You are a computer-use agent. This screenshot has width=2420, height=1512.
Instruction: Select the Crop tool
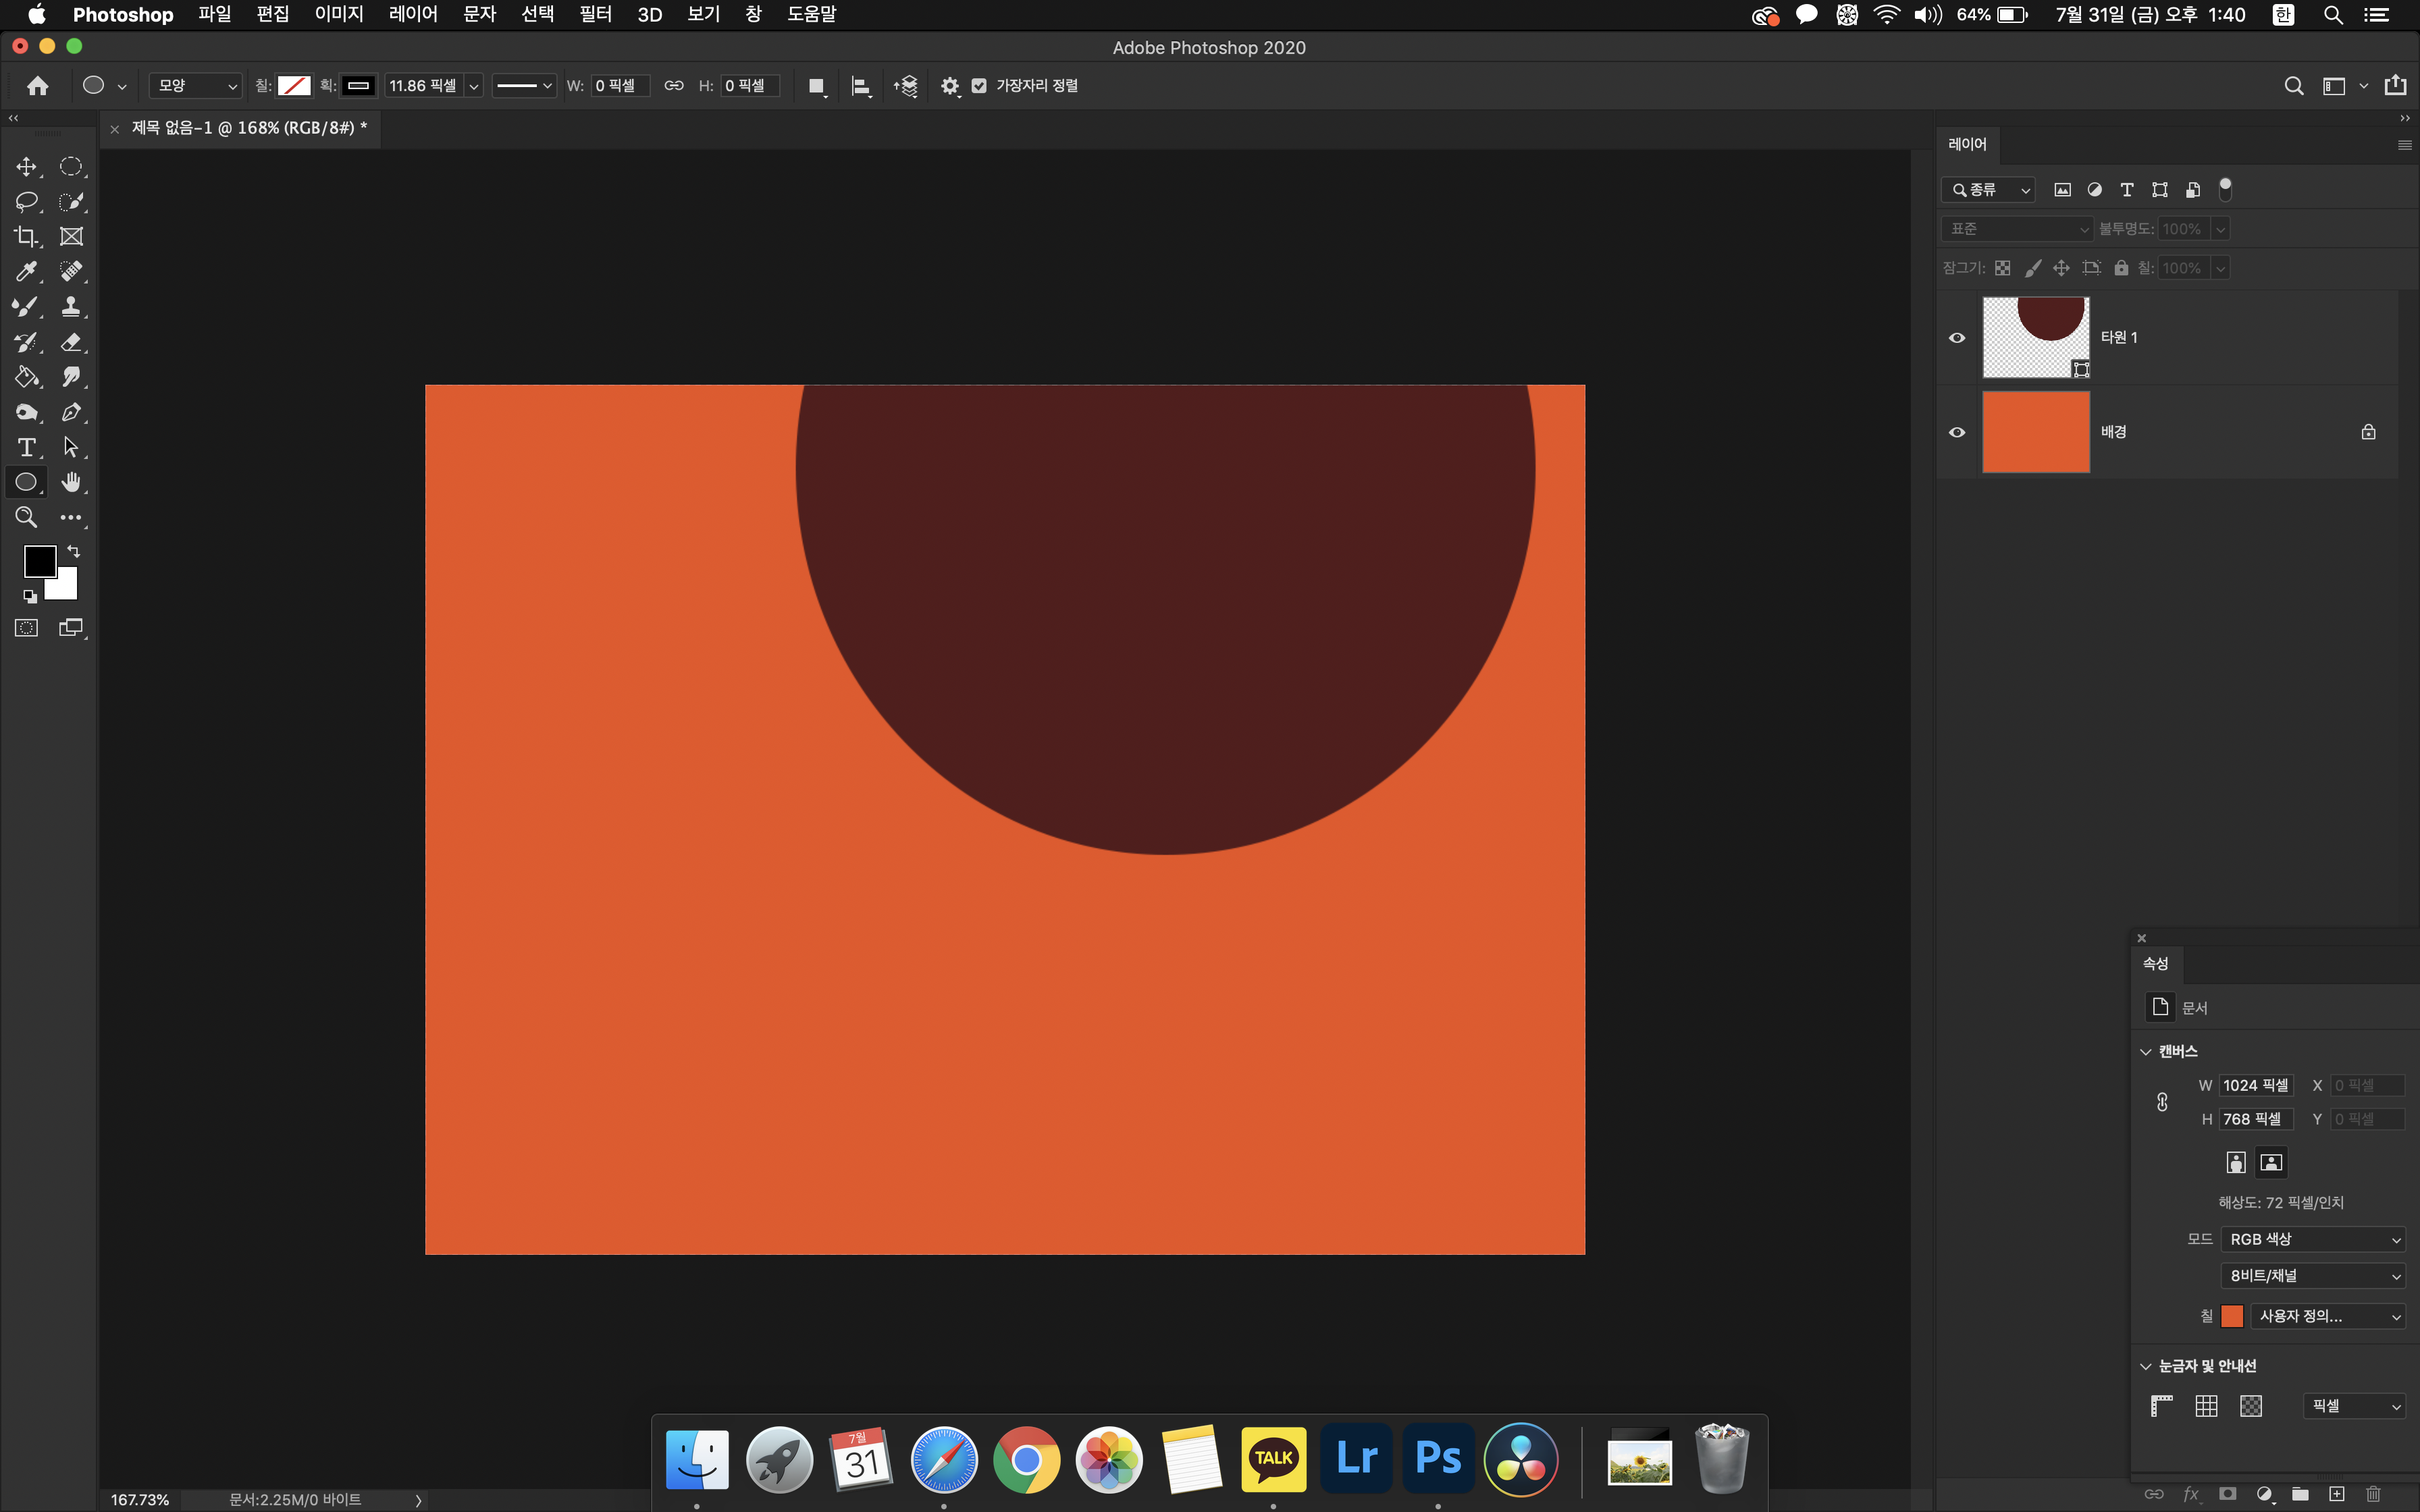tap(26, 237)
